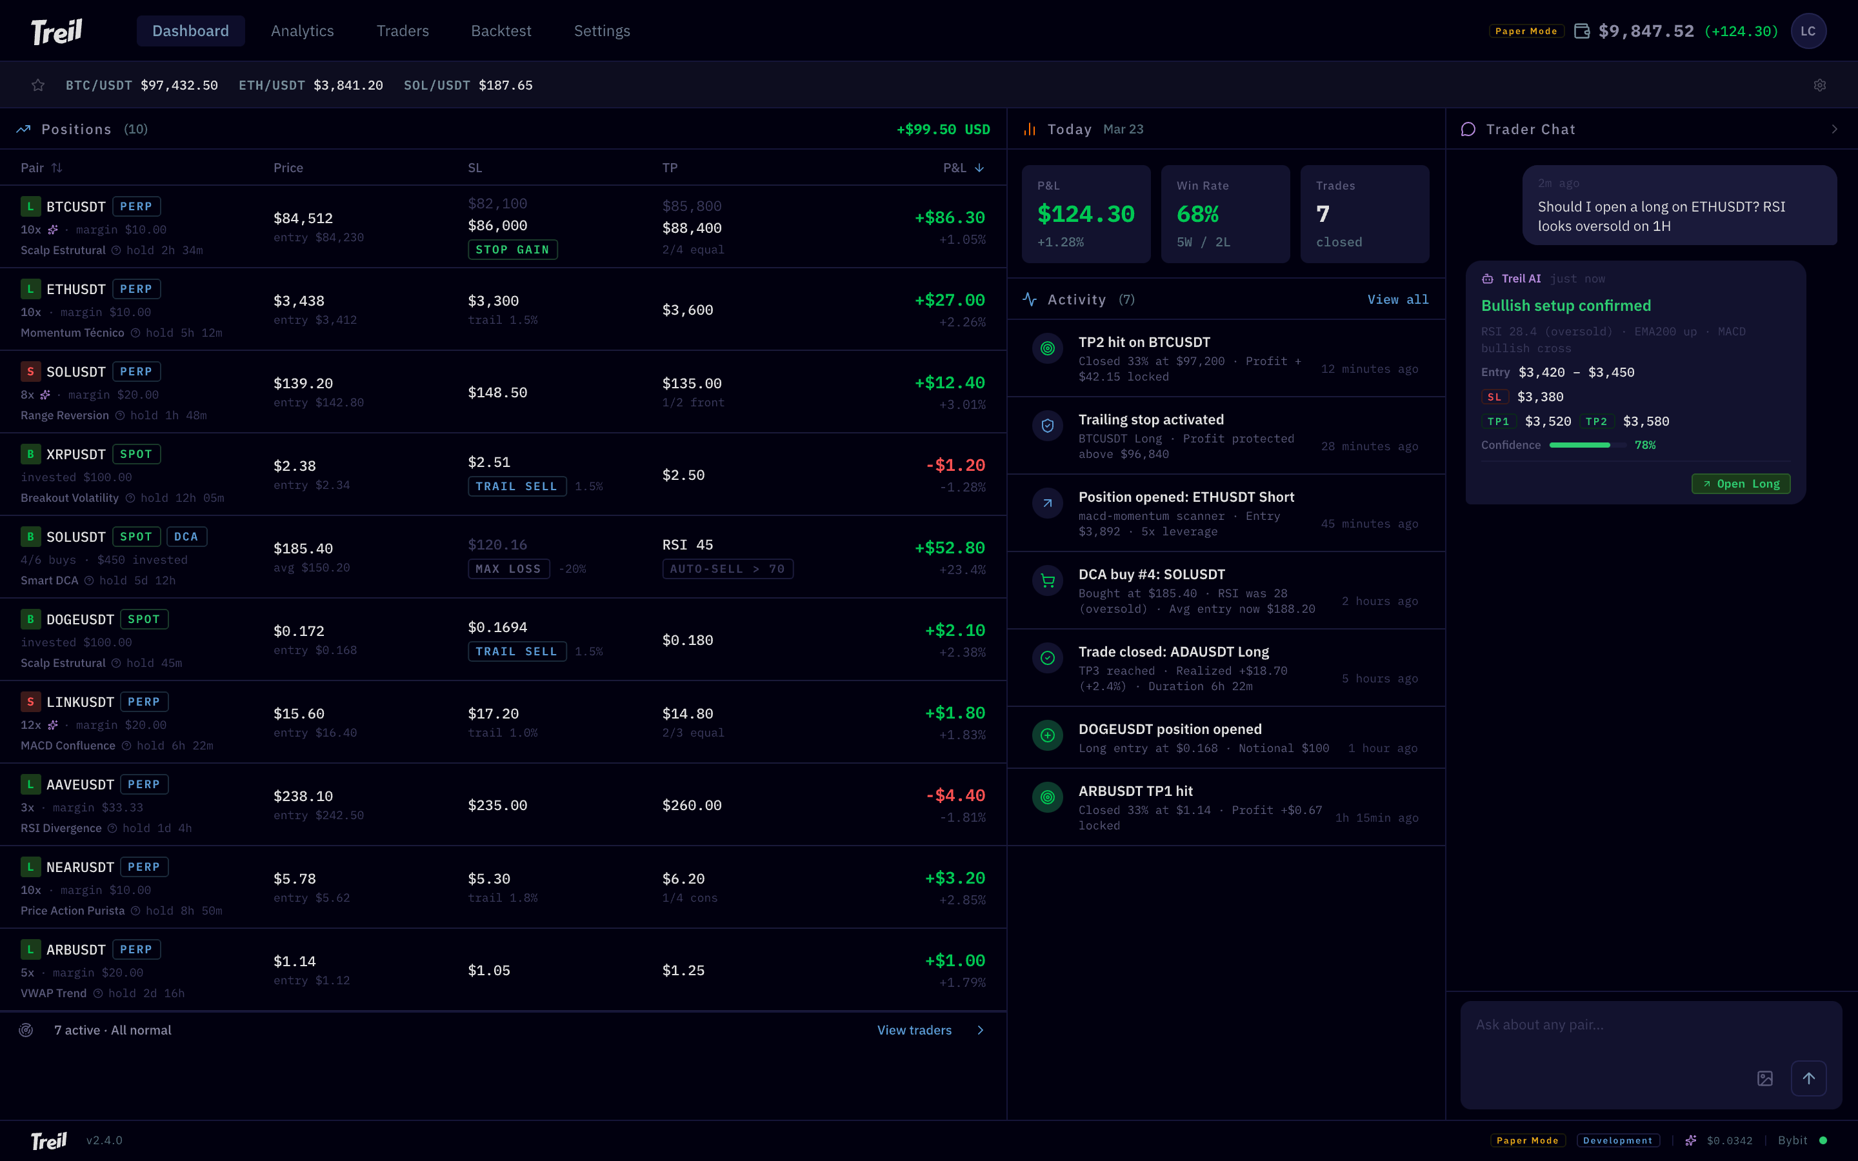
Task: Click the ADAUSDT trade closed check icon
Action: (x=1047, y=658)
